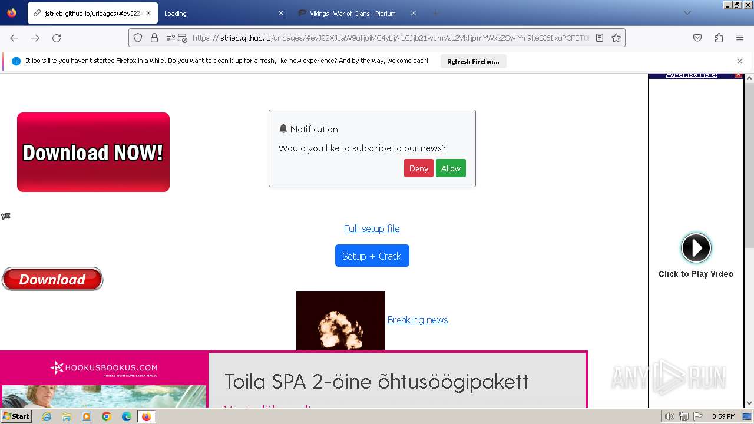Image resolution: width=754 pixels, height=424 pixels.
Task: Open the Windows Start menu
Action: [x=16, y=416]
